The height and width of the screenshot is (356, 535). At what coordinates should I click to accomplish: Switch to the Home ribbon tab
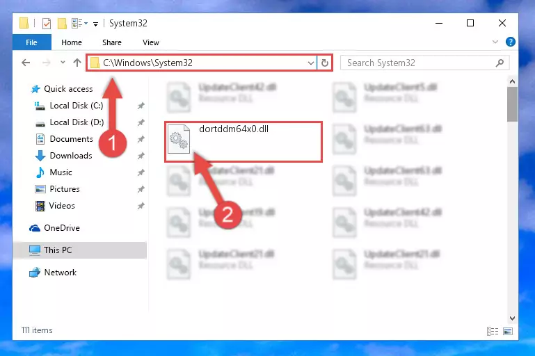click(x=72, y=42)
